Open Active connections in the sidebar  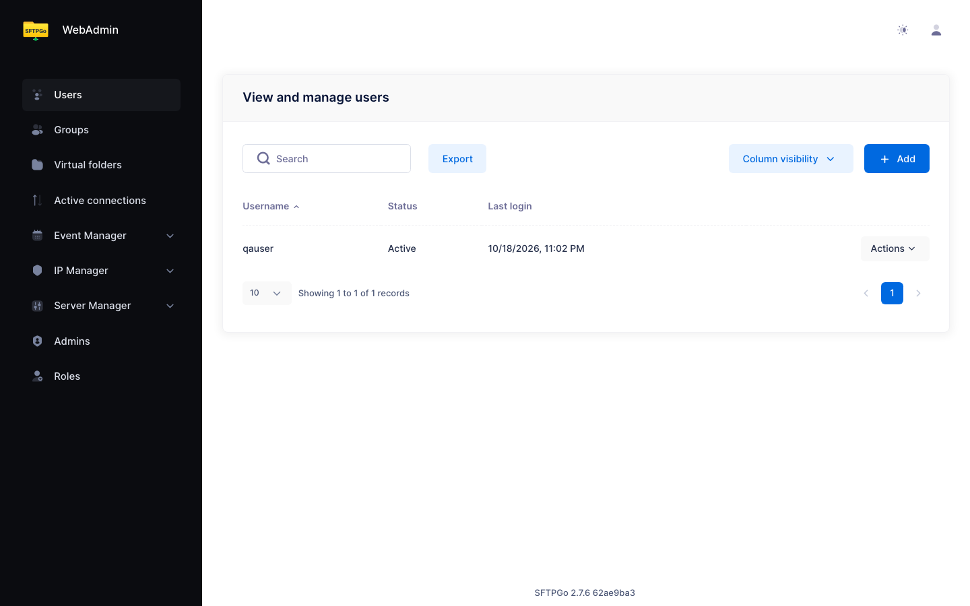[x=101, y=200]
